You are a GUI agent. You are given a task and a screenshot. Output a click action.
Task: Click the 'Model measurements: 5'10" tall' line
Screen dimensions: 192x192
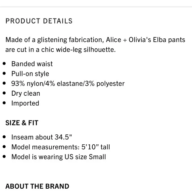point(61,147)
